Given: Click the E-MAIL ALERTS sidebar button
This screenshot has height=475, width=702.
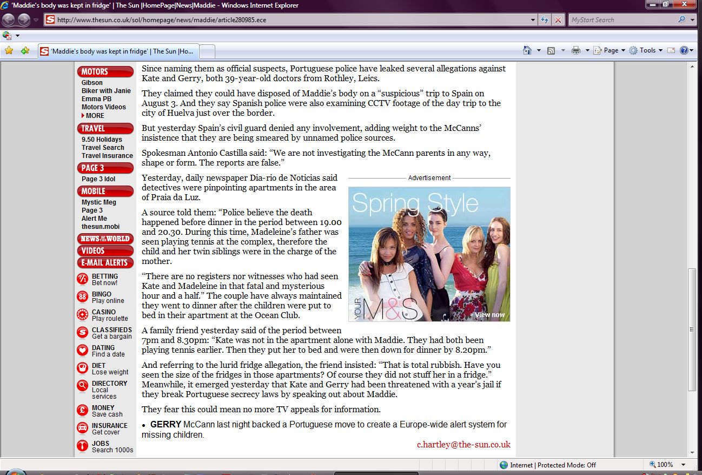Looking at the screenshot, I should (x=105, y=263).
